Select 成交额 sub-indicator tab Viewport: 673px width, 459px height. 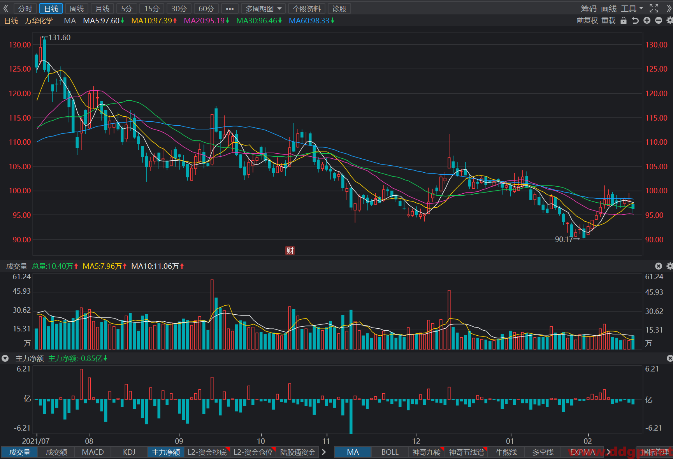click(56, 452)
